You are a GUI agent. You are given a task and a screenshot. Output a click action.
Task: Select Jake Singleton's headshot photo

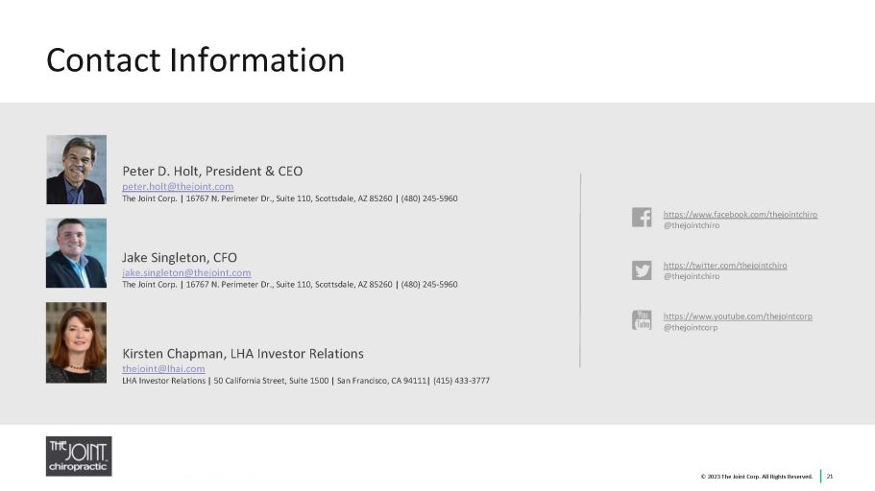tap(77, 253)
